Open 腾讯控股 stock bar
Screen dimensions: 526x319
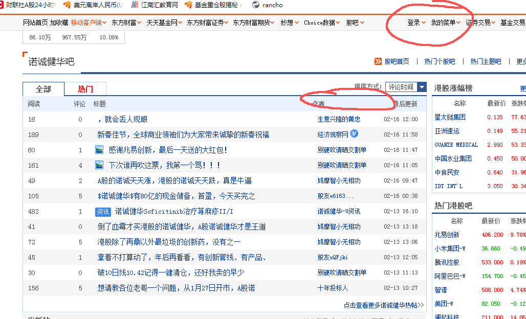pos(447,262)
